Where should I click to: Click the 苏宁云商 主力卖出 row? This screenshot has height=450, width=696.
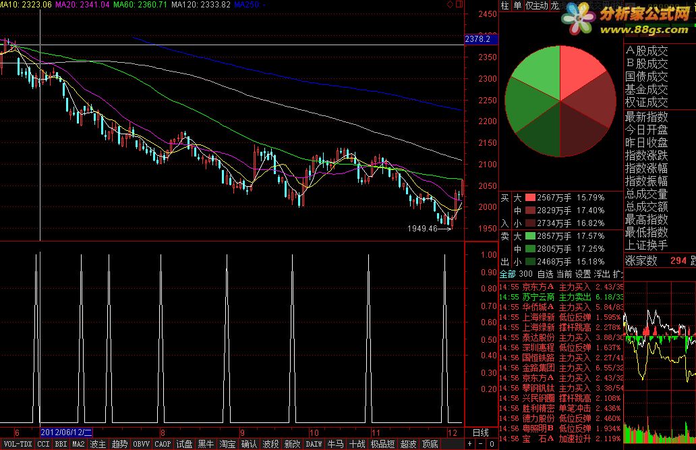coord(561,297)
